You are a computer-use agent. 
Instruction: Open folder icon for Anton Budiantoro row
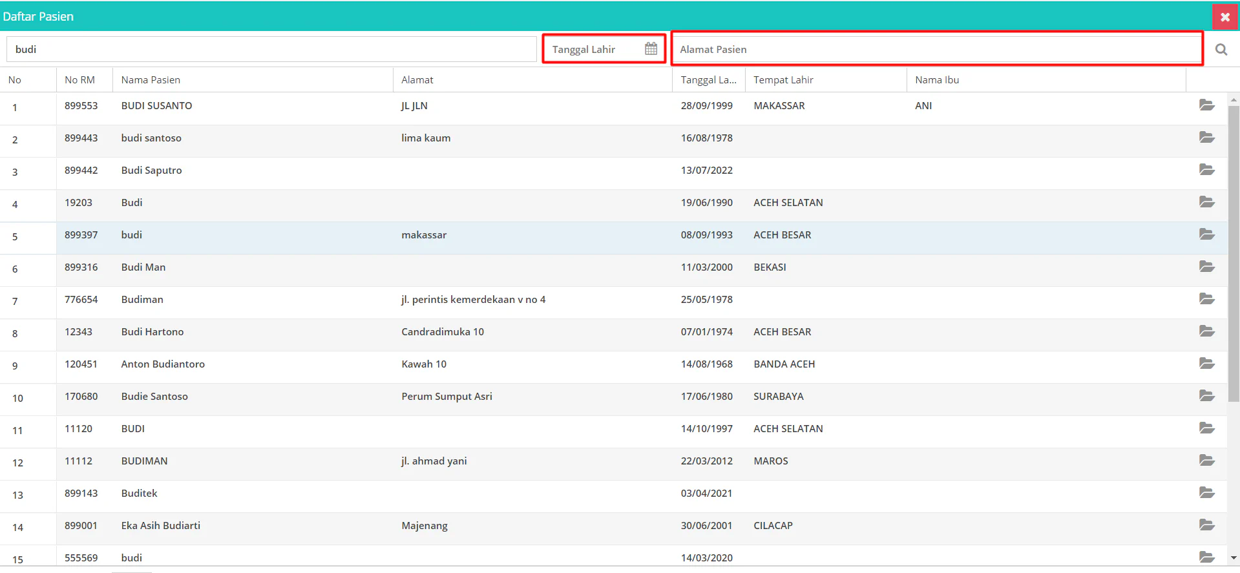pyautogui.click(x=1206, y=363)
